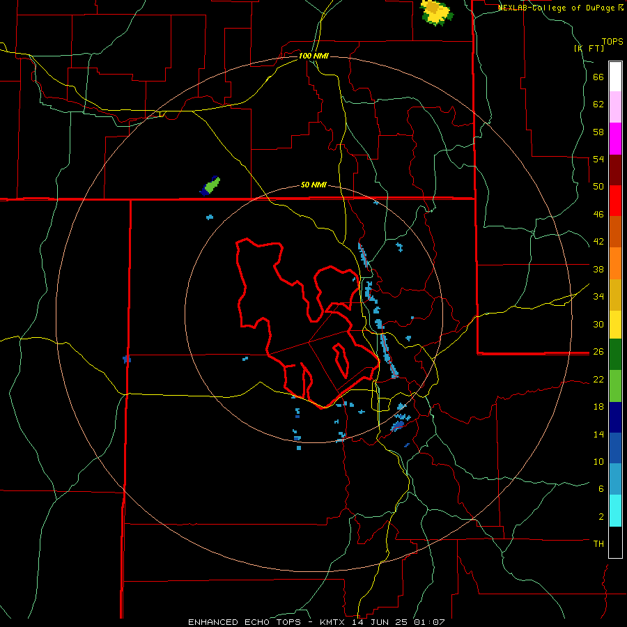Click the cyan 10 kft legend swatch

pyautogui.click(x=615, y=511)
